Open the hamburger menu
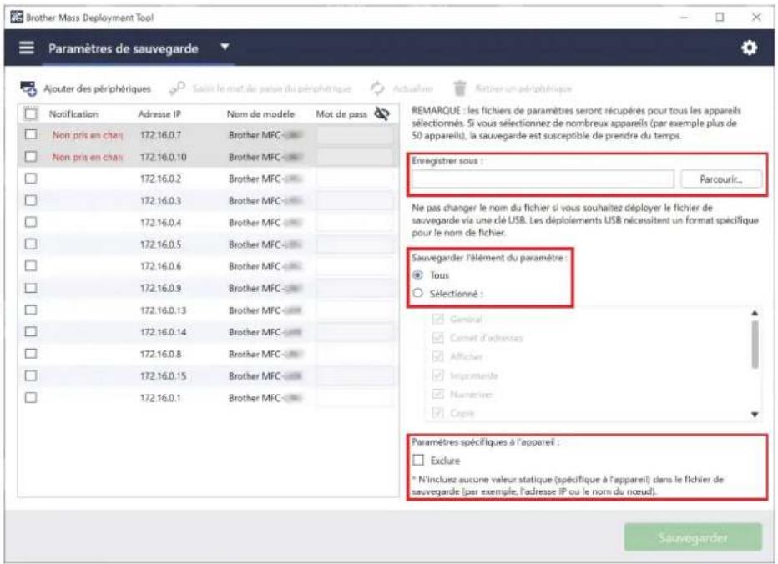Viewport: 778px width, 564px height. [x=27, y=48]
